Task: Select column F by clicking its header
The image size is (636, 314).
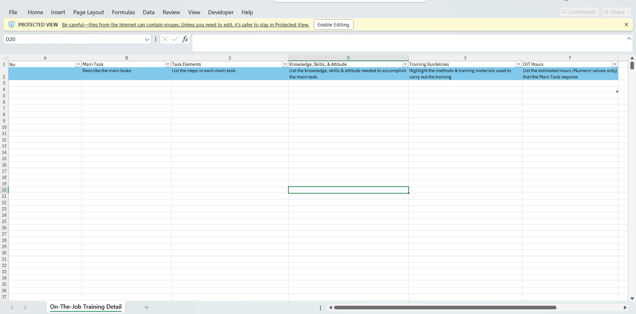Action: tap(570, 58)
